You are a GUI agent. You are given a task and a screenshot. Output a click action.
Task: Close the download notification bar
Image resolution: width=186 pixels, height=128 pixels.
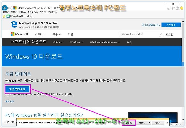pos(167,123)
